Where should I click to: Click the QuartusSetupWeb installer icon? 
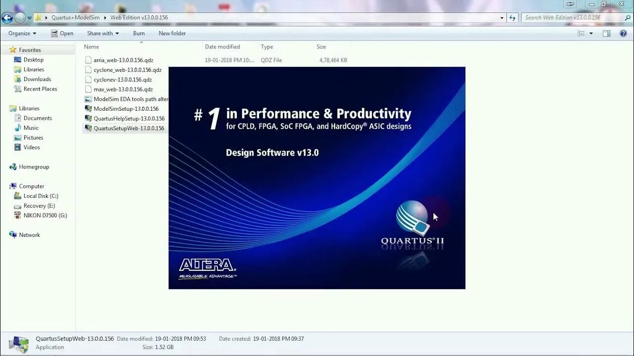coord(88,128)
